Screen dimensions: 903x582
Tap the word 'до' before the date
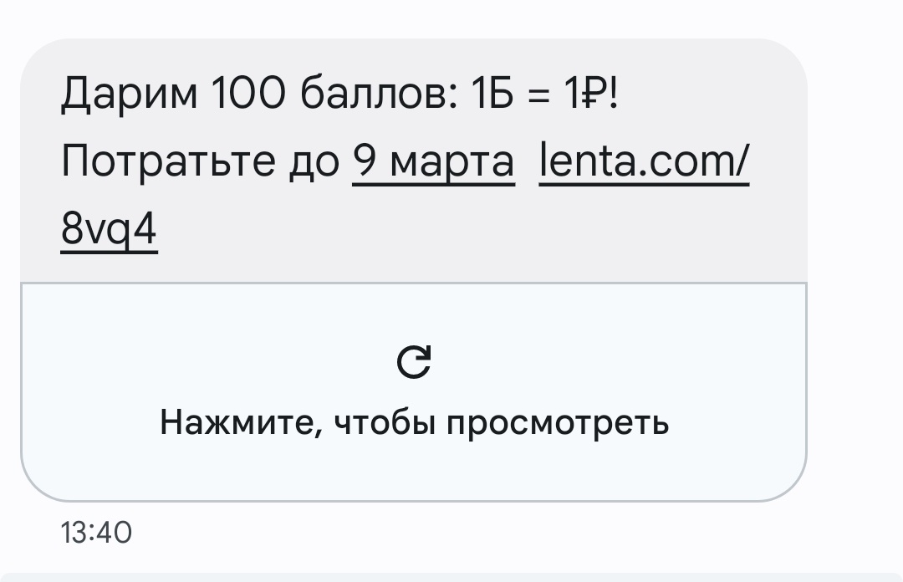tap(314, 163)
